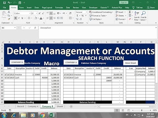Click the Name Box showing B6
Viewport: 158px width, 118px height.
tap(9, 28)
